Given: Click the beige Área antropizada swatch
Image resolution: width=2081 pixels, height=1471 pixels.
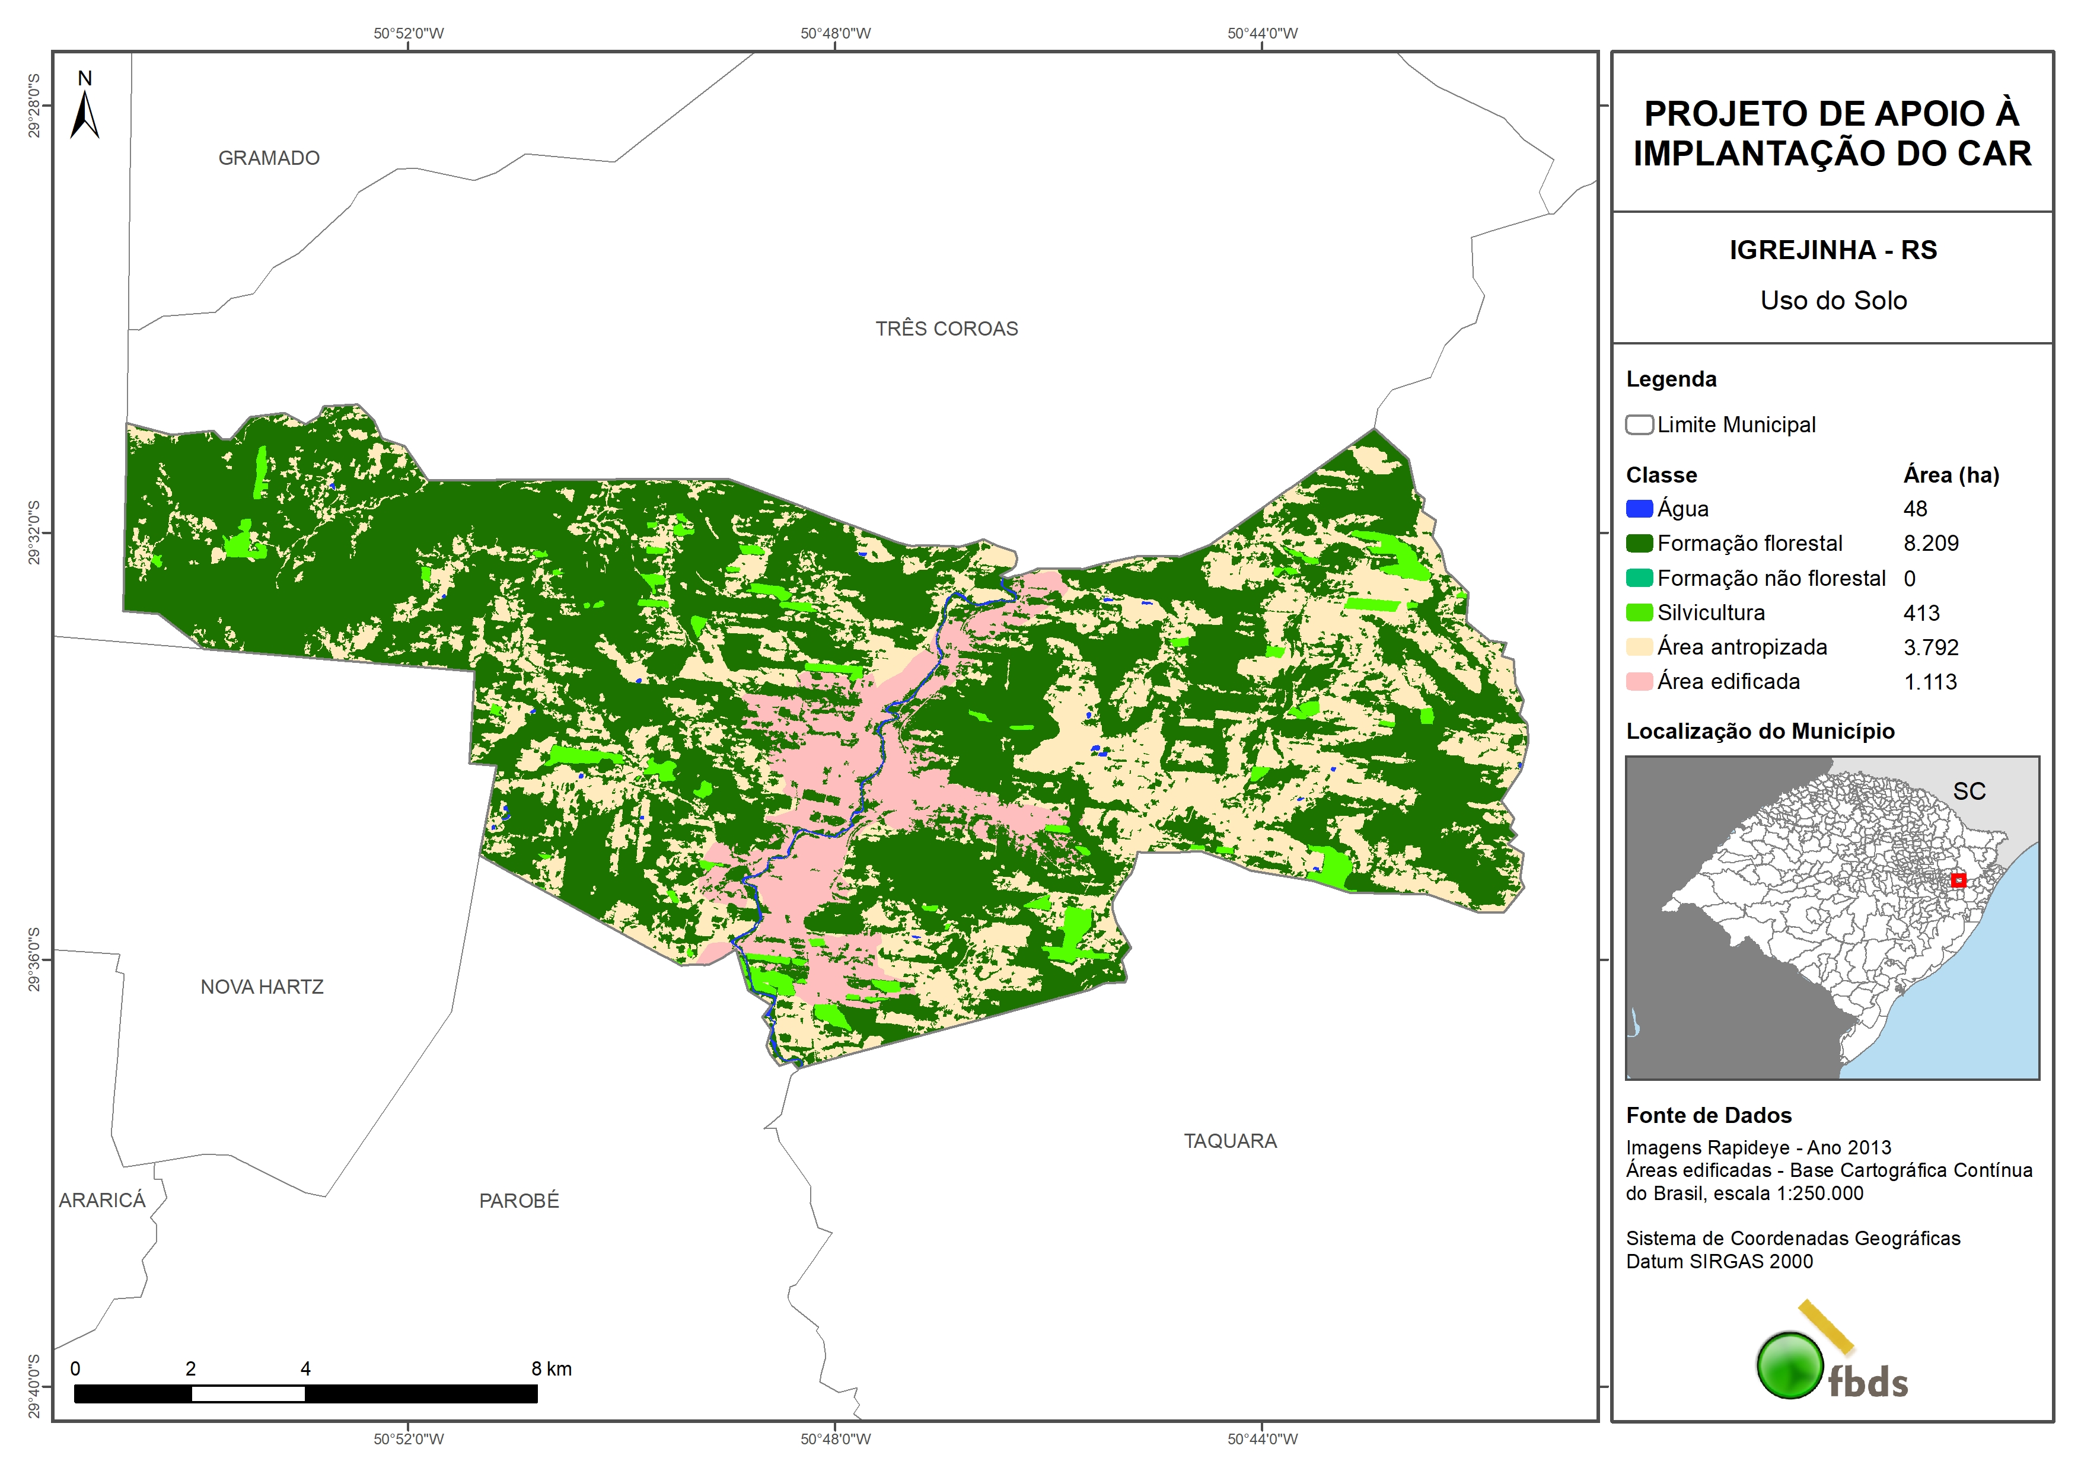Looking at the screenshot, I should click(x=1639, y=647).
